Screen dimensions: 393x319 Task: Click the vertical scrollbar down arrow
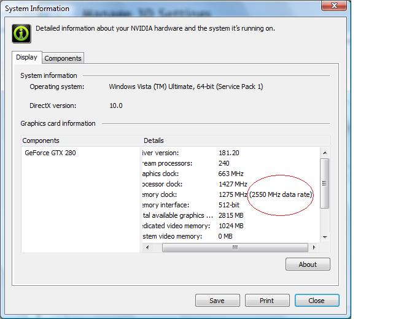(x=325, y=237)
